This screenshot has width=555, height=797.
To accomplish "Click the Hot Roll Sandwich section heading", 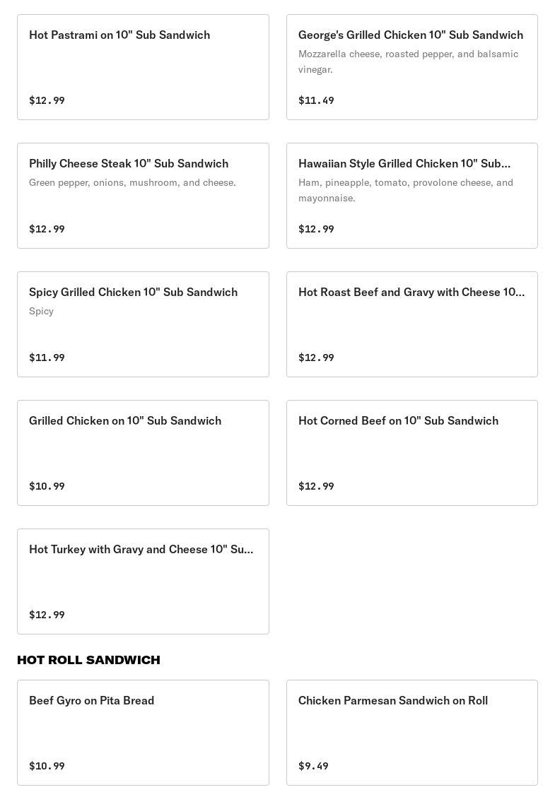I will pyautogui.click(x=88, y=660).
